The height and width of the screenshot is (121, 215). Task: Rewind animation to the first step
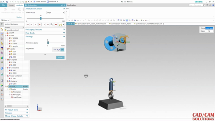tap(28, 25)
